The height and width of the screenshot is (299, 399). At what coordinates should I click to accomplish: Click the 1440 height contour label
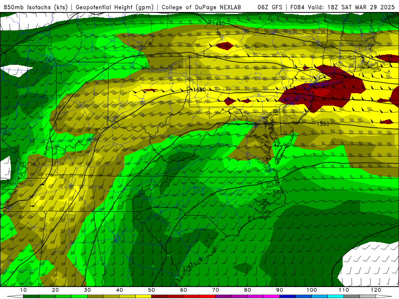coord(218,23)
